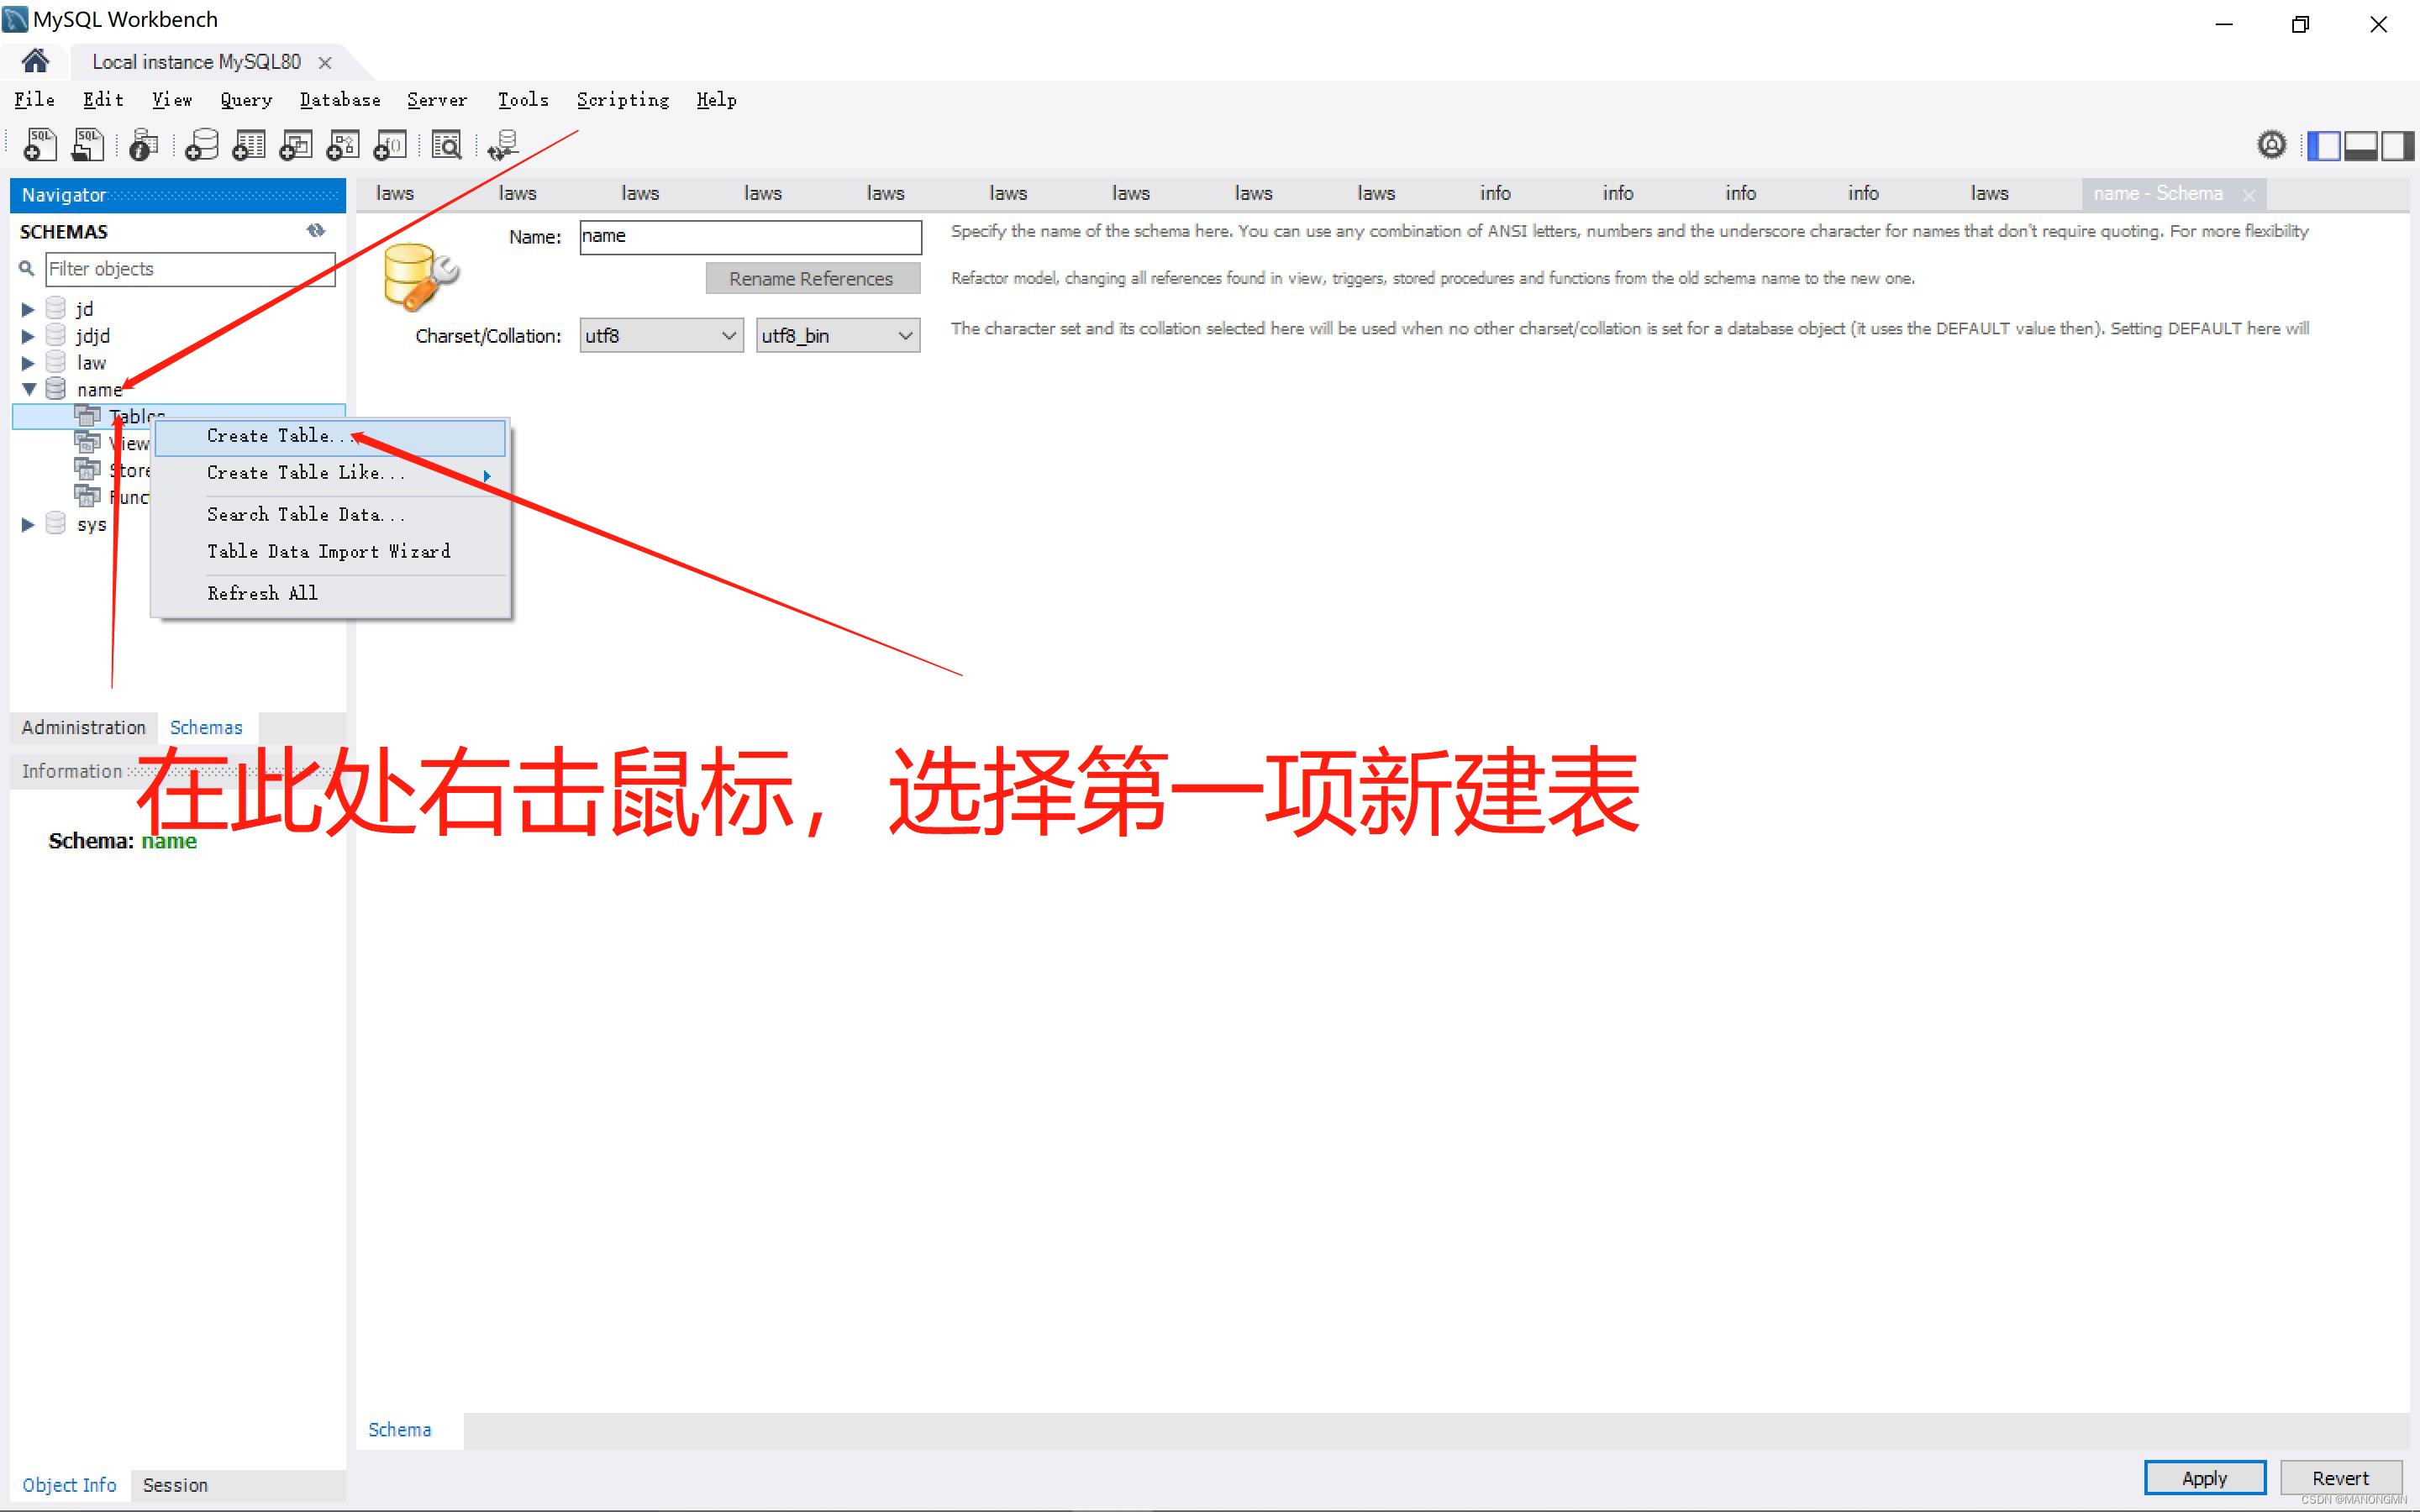Select the law schema in tree

[x=91, y=363]
